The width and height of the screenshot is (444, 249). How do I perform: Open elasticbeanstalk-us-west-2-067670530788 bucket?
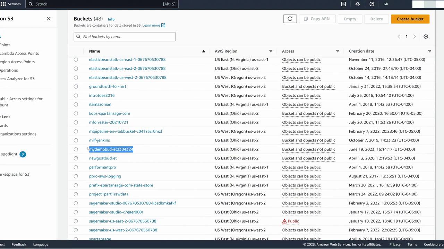tap(128, 77)
